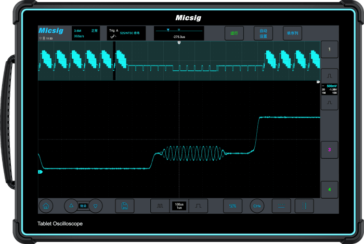The image size is (364, 244).
Task: Tap the delay position slider marker
Action: coord(168,30)
